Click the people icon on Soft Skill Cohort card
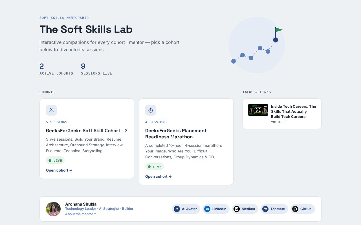The image size is (361, 225). 51,110
